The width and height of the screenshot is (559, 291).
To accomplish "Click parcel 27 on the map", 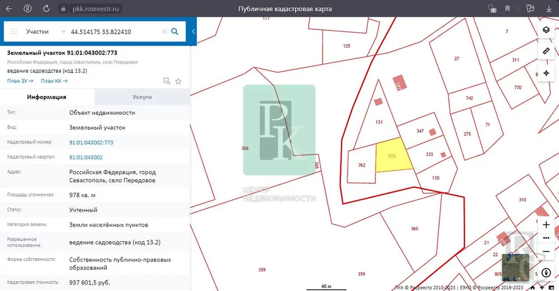I will click(457, 58).
